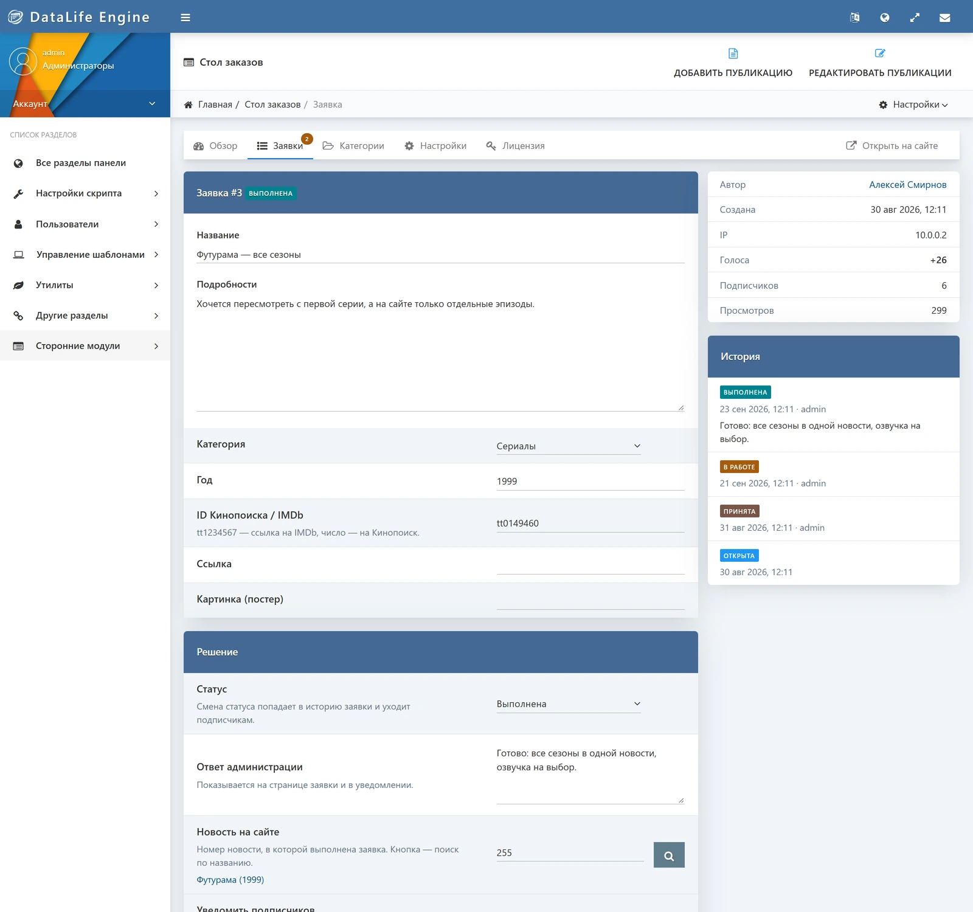Expand Утилиты sidebar section

(x=85, y=285)
